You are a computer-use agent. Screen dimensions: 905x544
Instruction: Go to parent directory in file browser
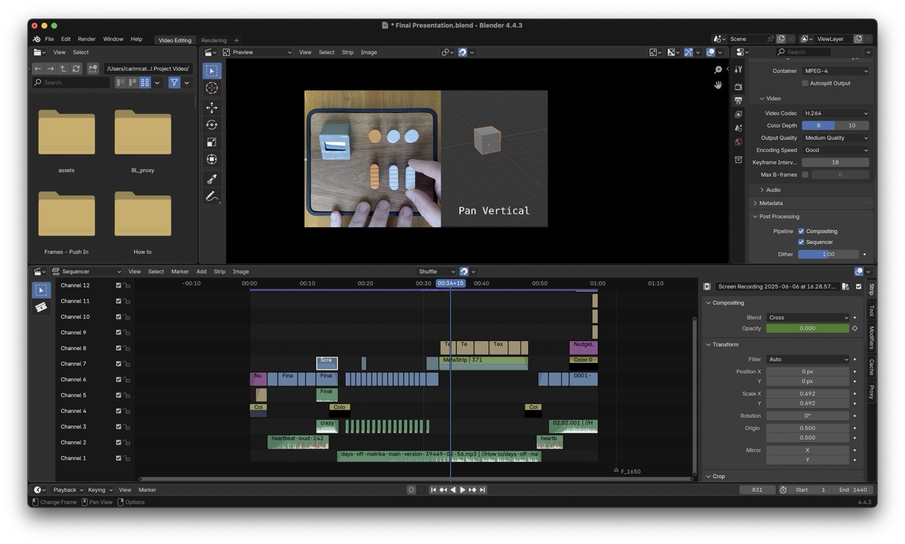[63, 69]
